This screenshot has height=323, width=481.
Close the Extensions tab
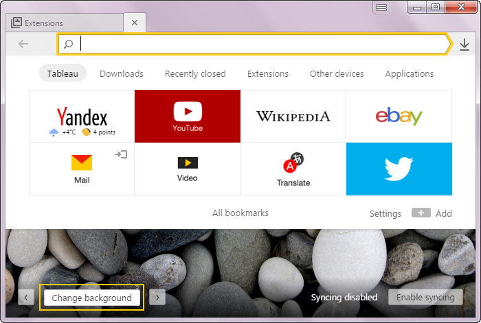pos(135,23)
